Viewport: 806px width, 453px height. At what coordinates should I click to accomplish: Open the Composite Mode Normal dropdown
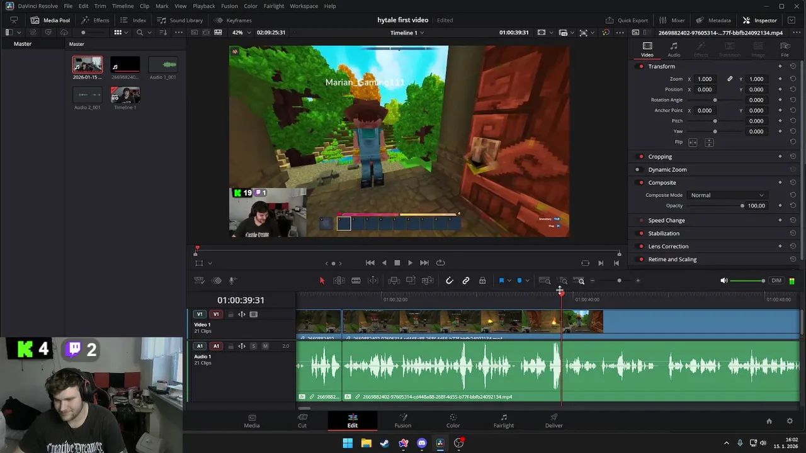(x=727, y=195)
